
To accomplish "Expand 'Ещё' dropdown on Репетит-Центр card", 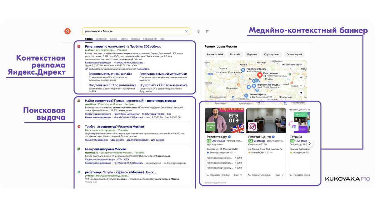I will pos(279,175).
